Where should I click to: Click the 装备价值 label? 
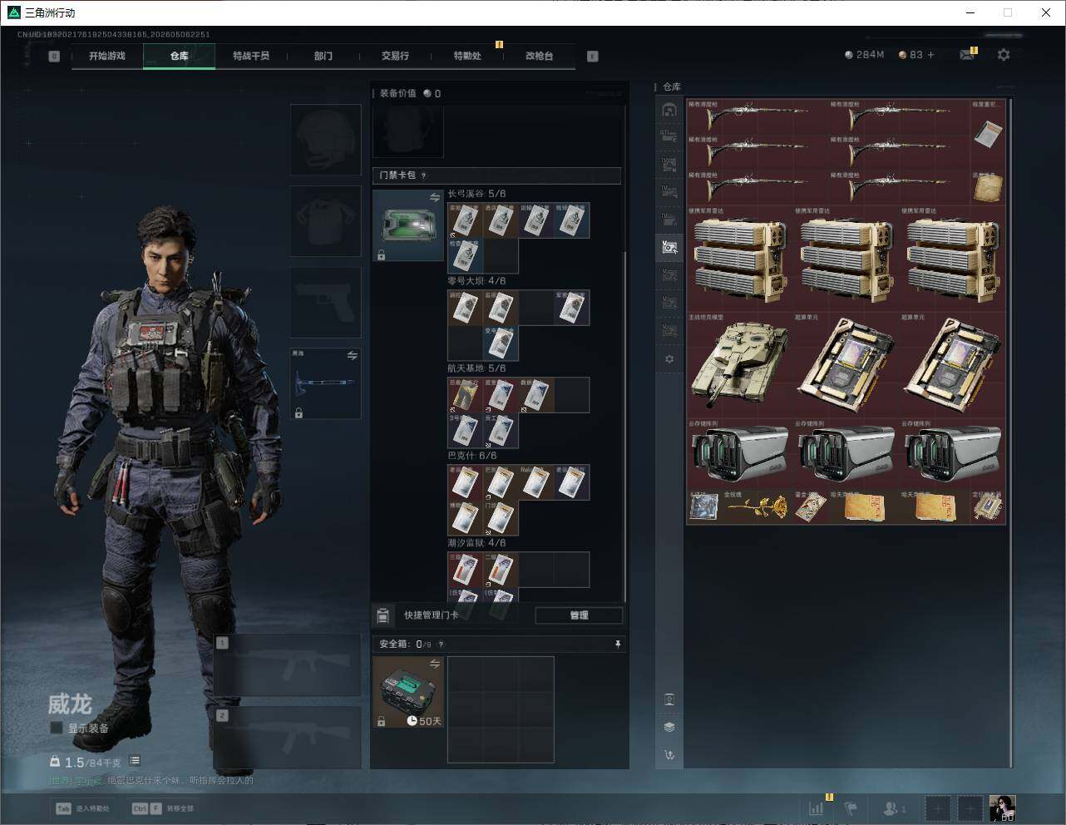click(397, 93)
